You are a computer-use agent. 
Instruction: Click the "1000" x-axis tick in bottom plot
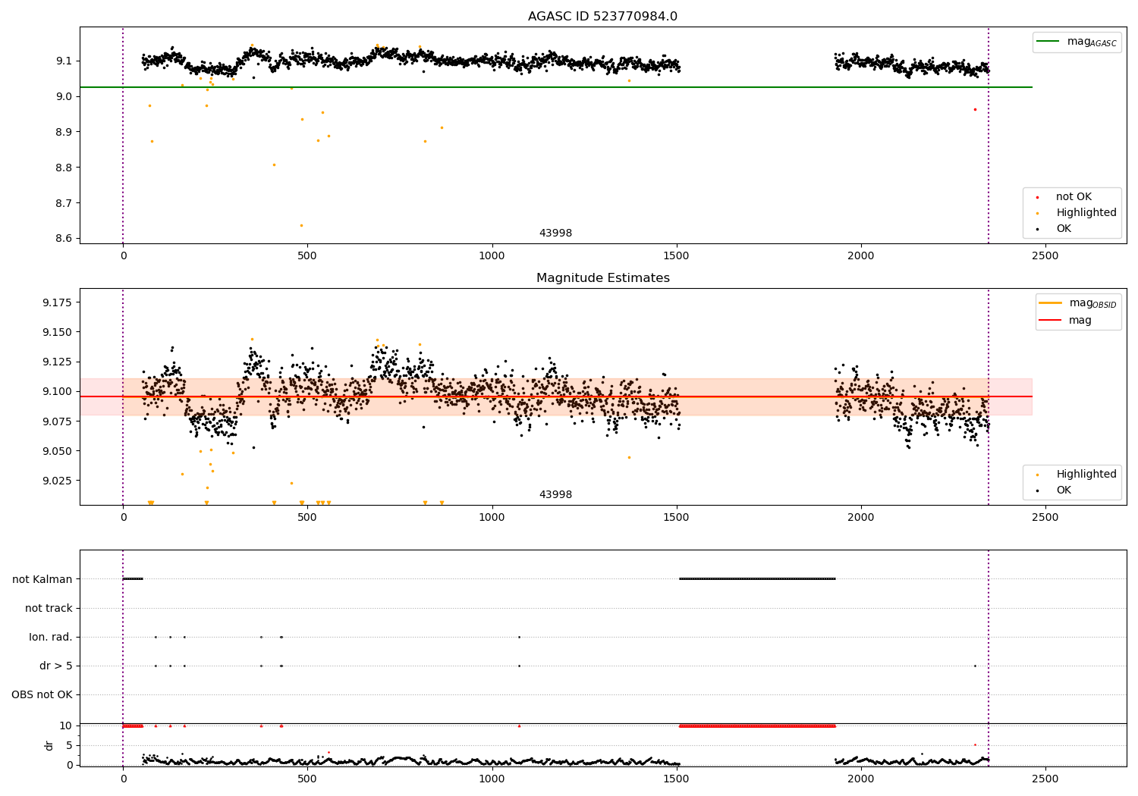[492, 779]
